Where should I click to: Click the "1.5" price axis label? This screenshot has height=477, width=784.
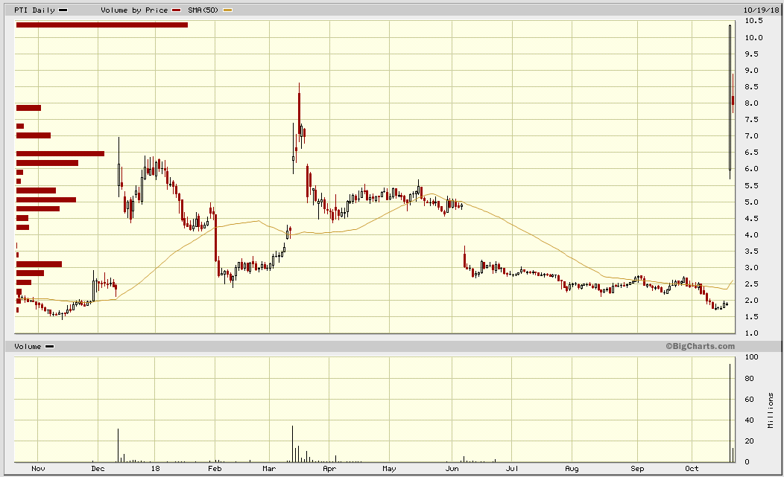coord(751,317)
